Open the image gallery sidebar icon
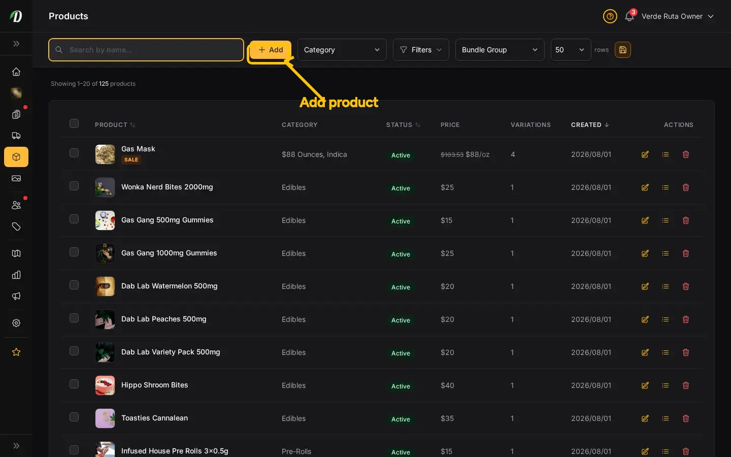The image size is (731, 457). tap(16, 178)
